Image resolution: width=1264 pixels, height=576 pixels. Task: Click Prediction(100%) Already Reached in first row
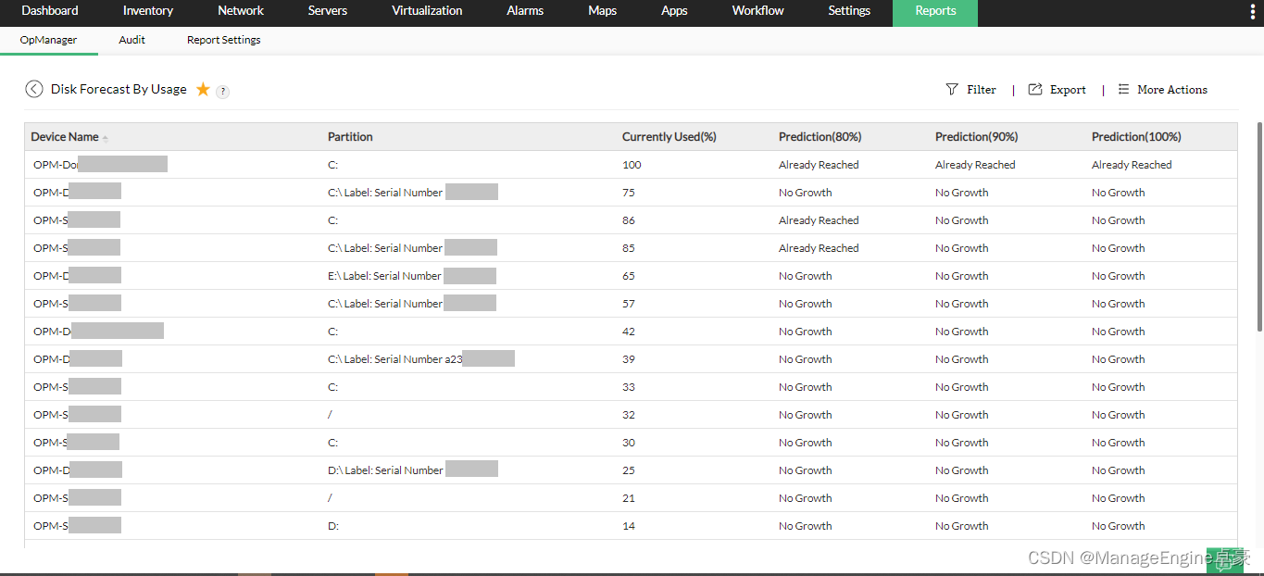pos(1132,165)
